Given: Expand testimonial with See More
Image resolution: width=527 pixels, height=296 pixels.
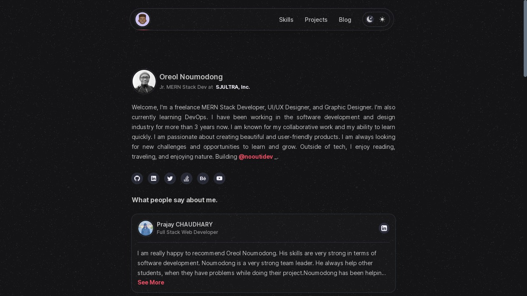Looking at the screenshot, I should click(151, 282).
